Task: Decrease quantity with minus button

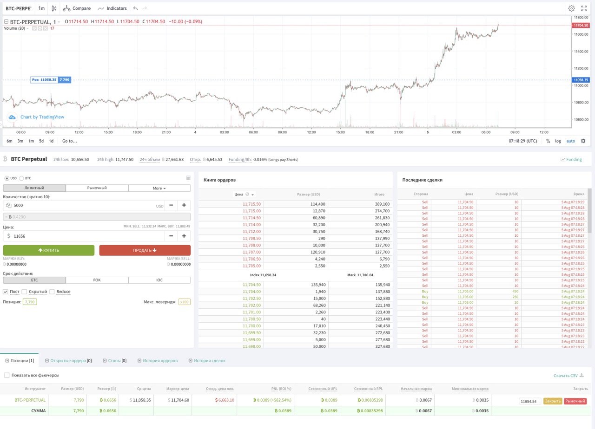Action: click(171, 205)
